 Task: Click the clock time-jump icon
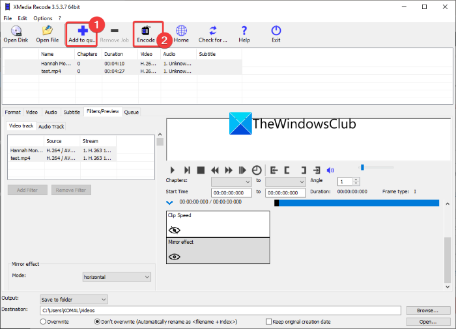[257, 170]
